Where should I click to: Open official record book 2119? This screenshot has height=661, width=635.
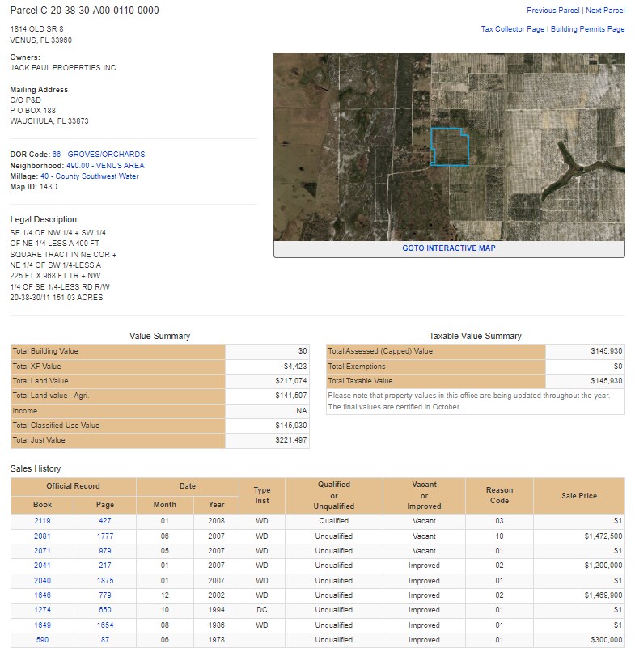tap(42, 521)
